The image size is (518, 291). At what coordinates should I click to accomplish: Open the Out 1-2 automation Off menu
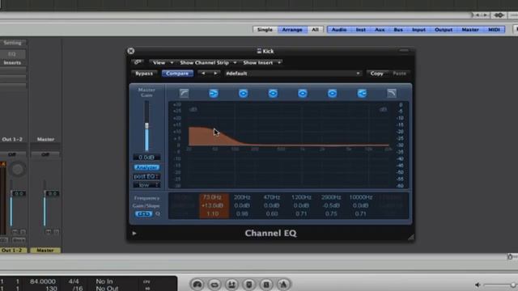[x=12, y=154]
